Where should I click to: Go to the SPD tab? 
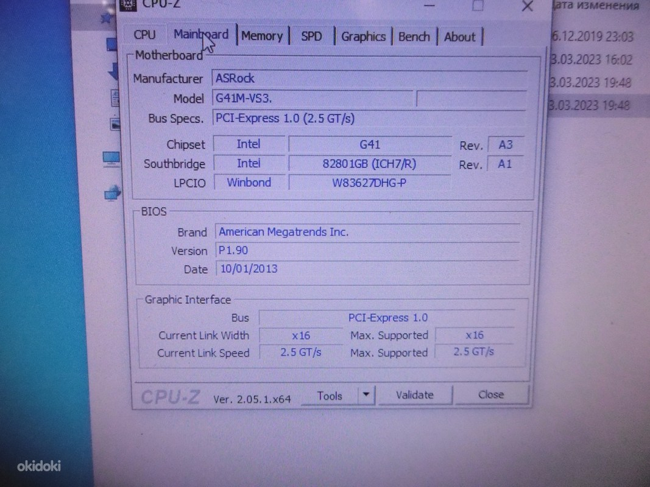point(311,37)
